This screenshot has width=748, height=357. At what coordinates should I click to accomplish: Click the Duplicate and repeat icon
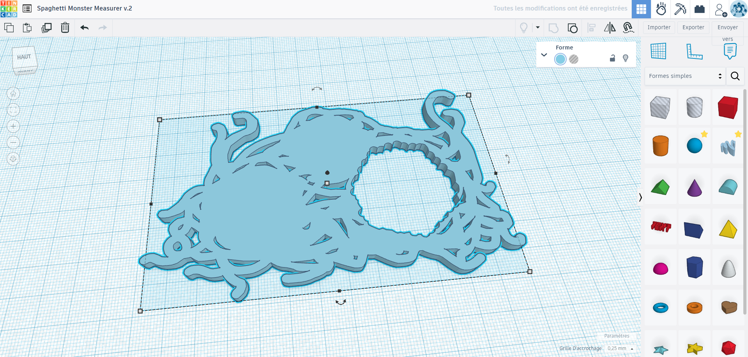pos(46,28)
